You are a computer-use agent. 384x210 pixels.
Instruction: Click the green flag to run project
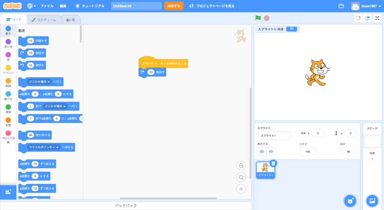point(258,18)
